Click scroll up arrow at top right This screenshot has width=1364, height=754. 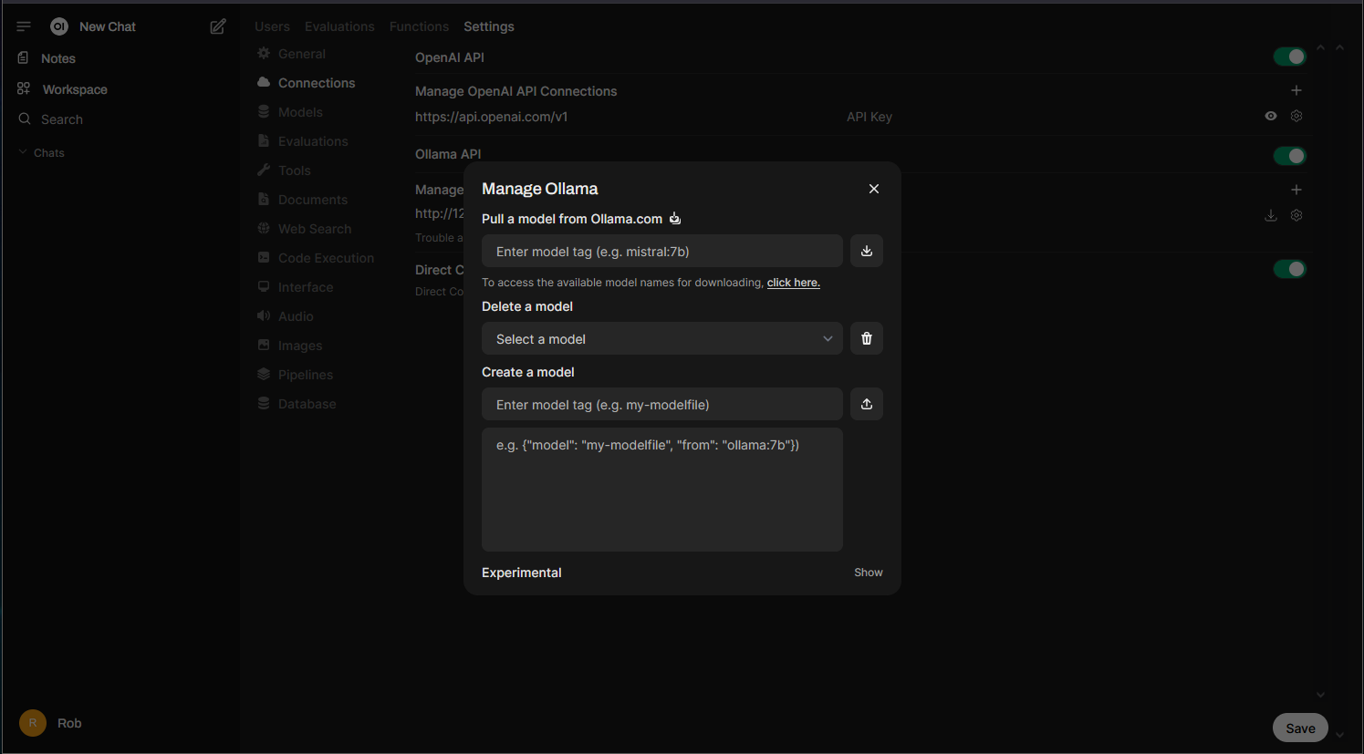1339,47
